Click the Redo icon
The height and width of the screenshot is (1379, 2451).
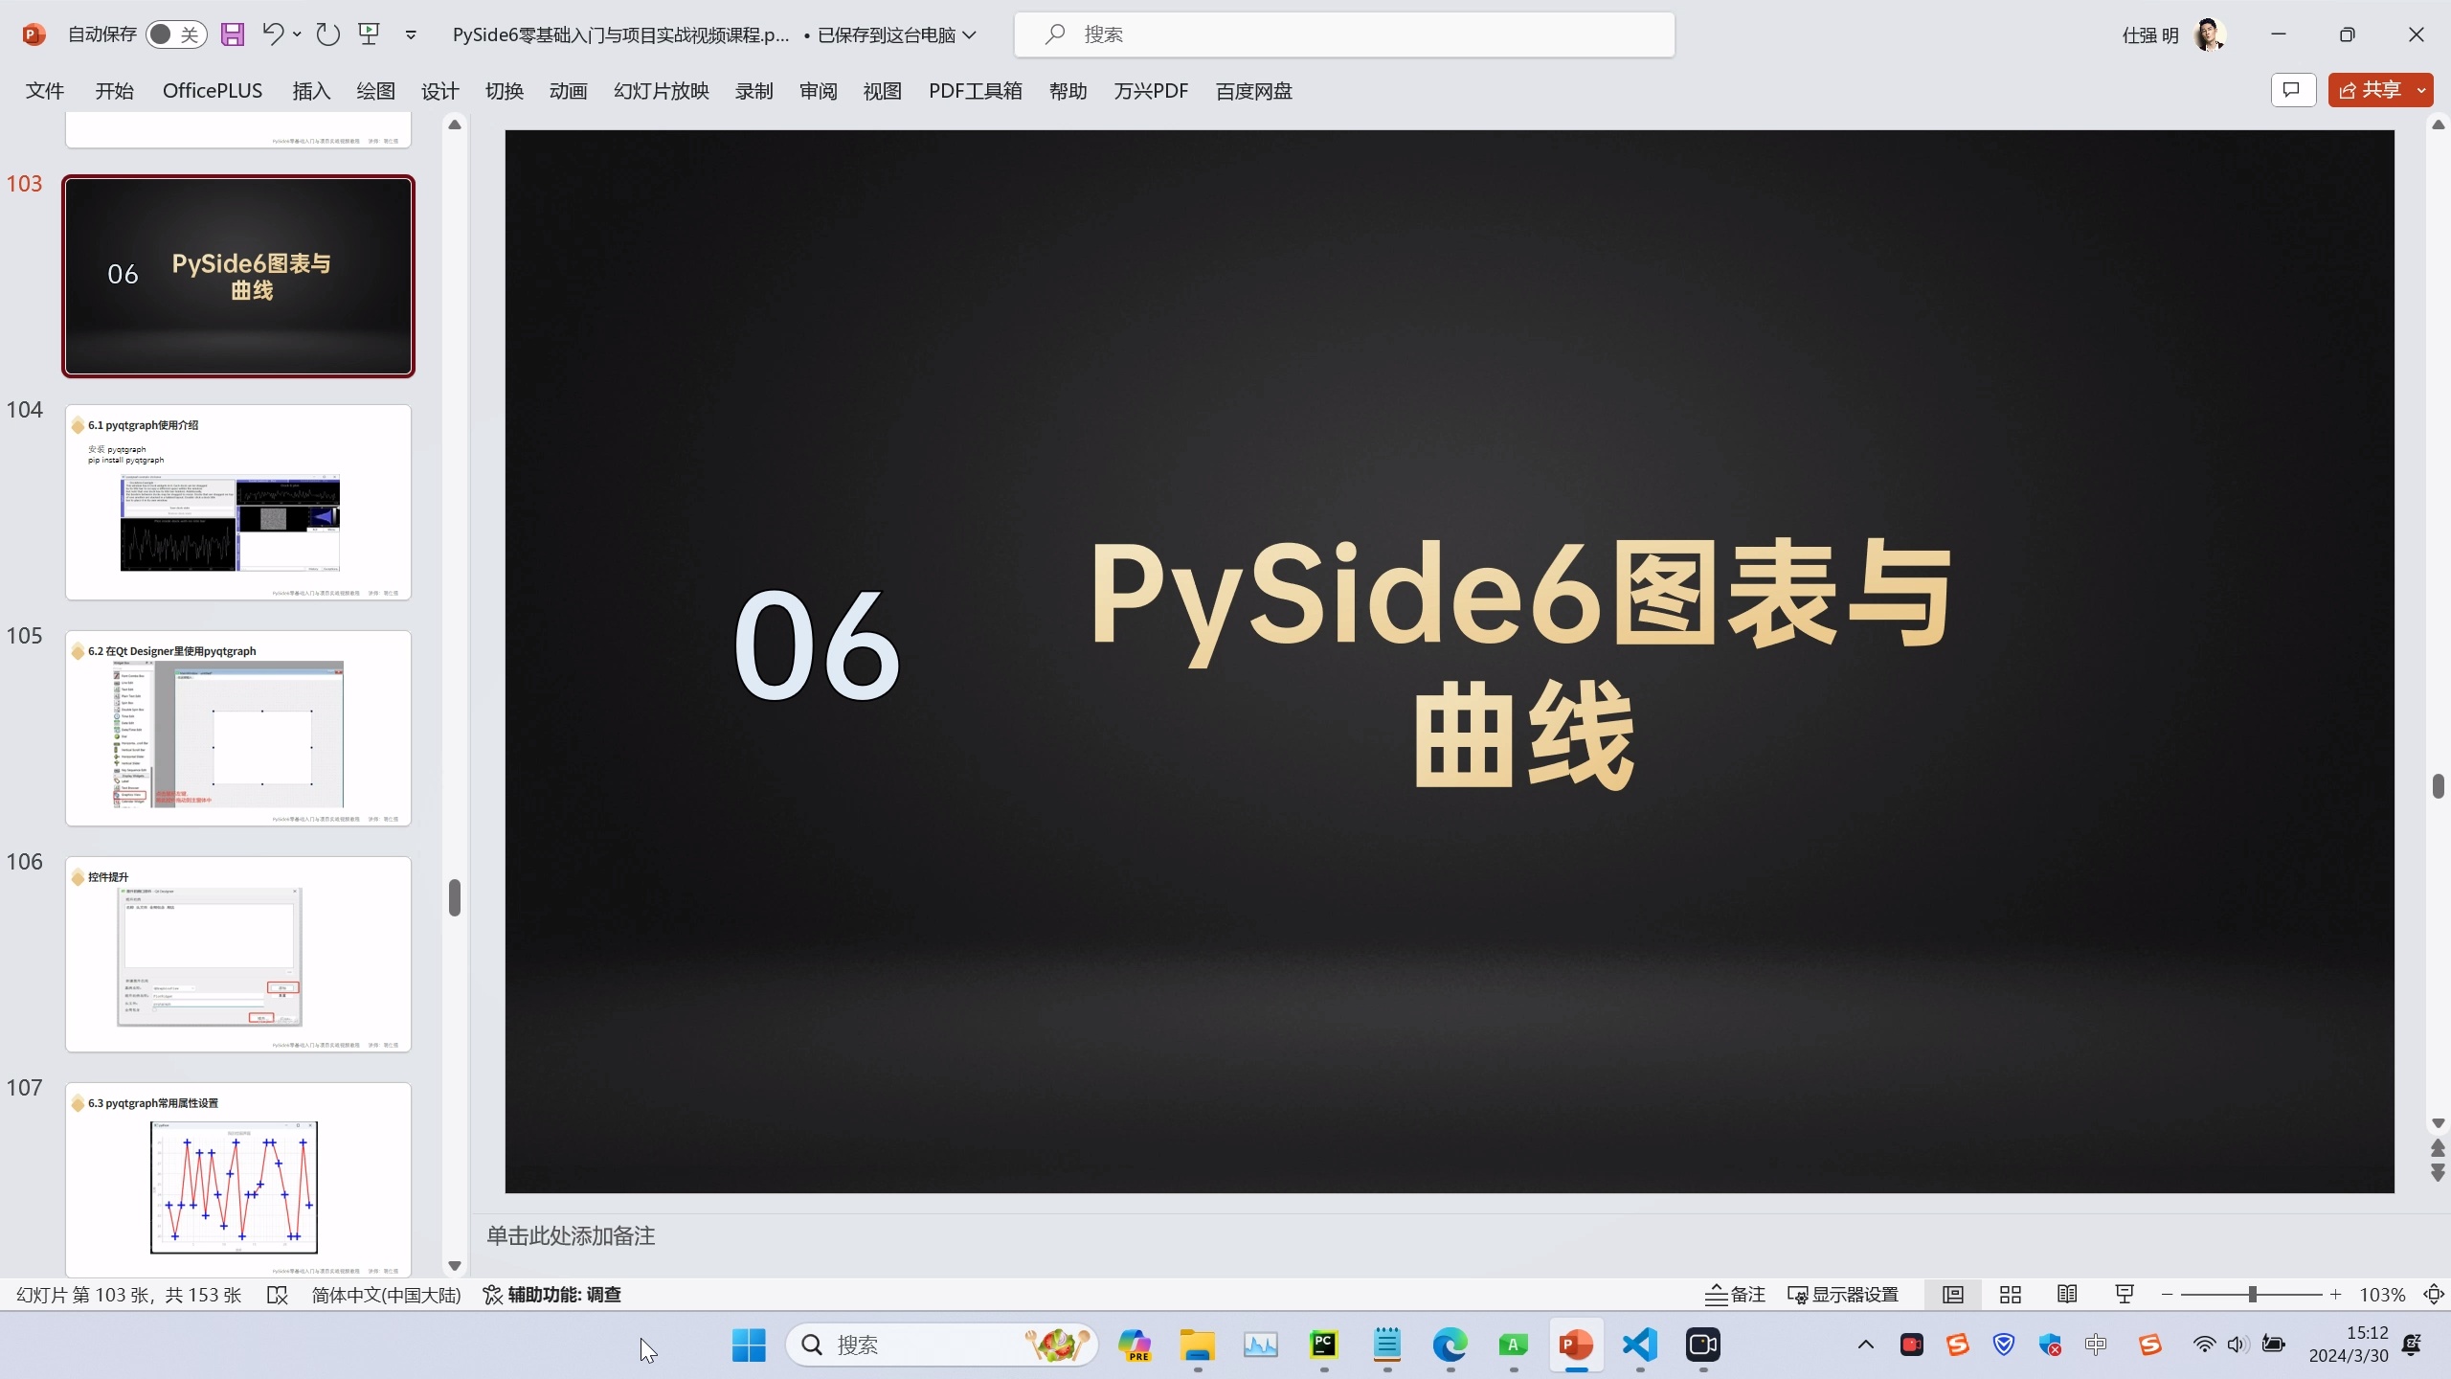coord(327,34)
